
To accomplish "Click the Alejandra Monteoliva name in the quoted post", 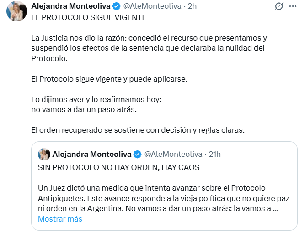I will [92, 154].
